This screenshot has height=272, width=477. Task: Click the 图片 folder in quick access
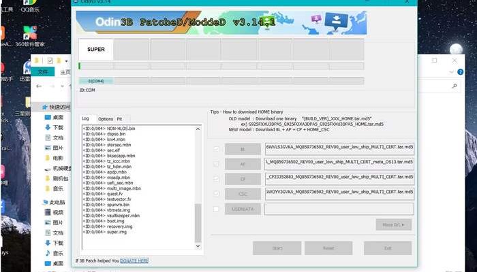point(58,148)
